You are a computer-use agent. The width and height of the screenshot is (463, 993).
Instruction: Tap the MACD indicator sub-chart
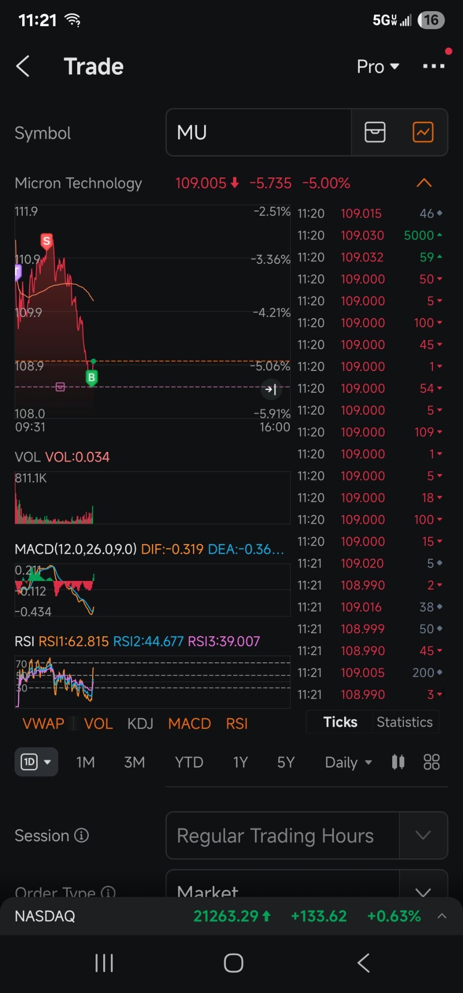[x=152, y=590]
